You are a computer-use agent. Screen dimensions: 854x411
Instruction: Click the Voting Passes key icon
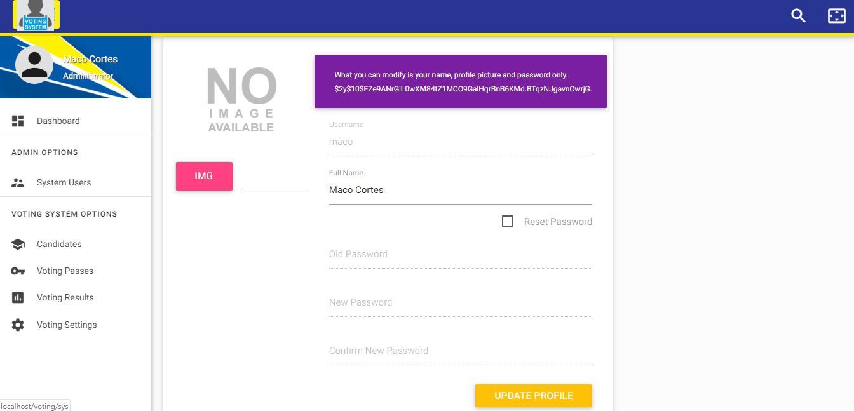point(18,271)
